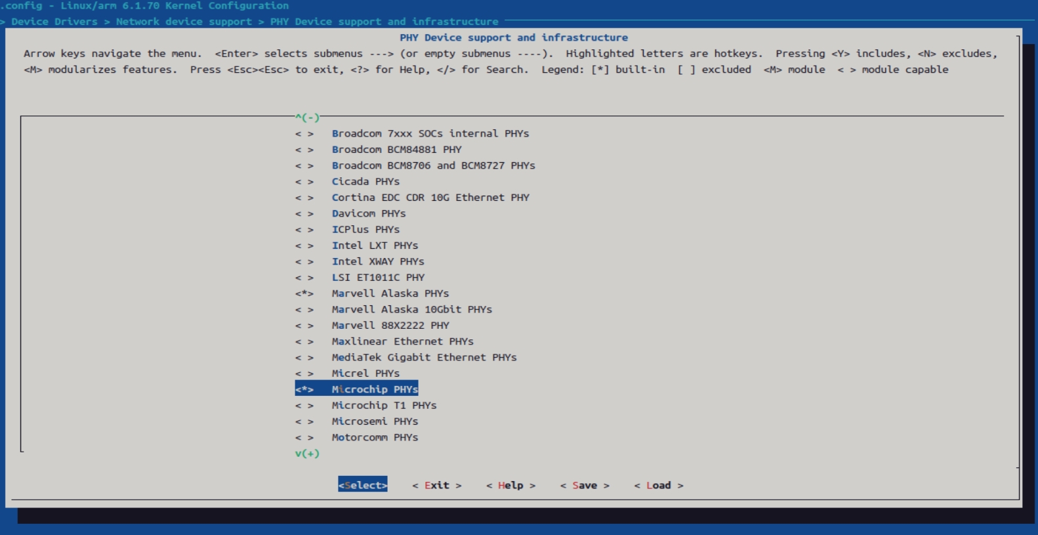Select Micrel PHYs label

point(365,374)
